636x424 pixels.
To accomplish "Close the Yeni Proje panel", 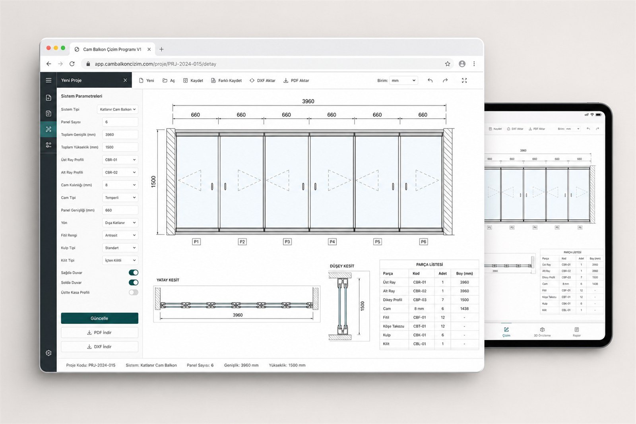I will click(125, 80).
